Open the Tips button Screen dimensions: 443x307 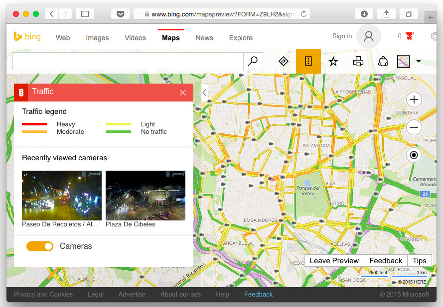tap(419, 260)
